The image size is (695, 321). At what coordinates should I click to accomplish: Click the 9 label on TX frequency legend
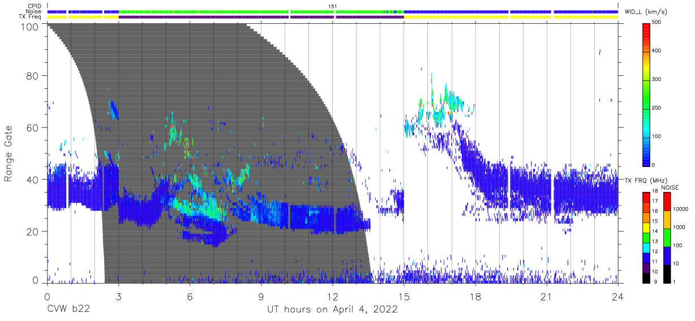point(657,281)
